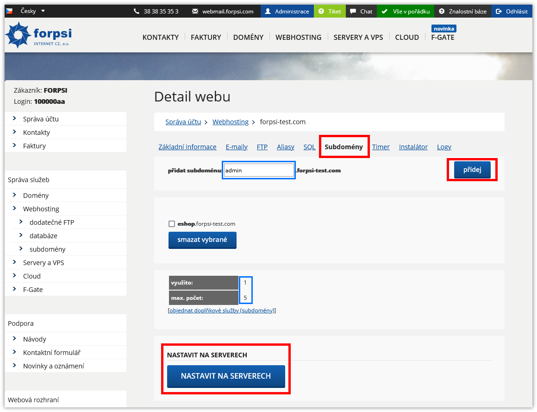Viewport: 537px width, 412px height.
Task: Switch to the E-maily tab
Action: tap(237, 147)
